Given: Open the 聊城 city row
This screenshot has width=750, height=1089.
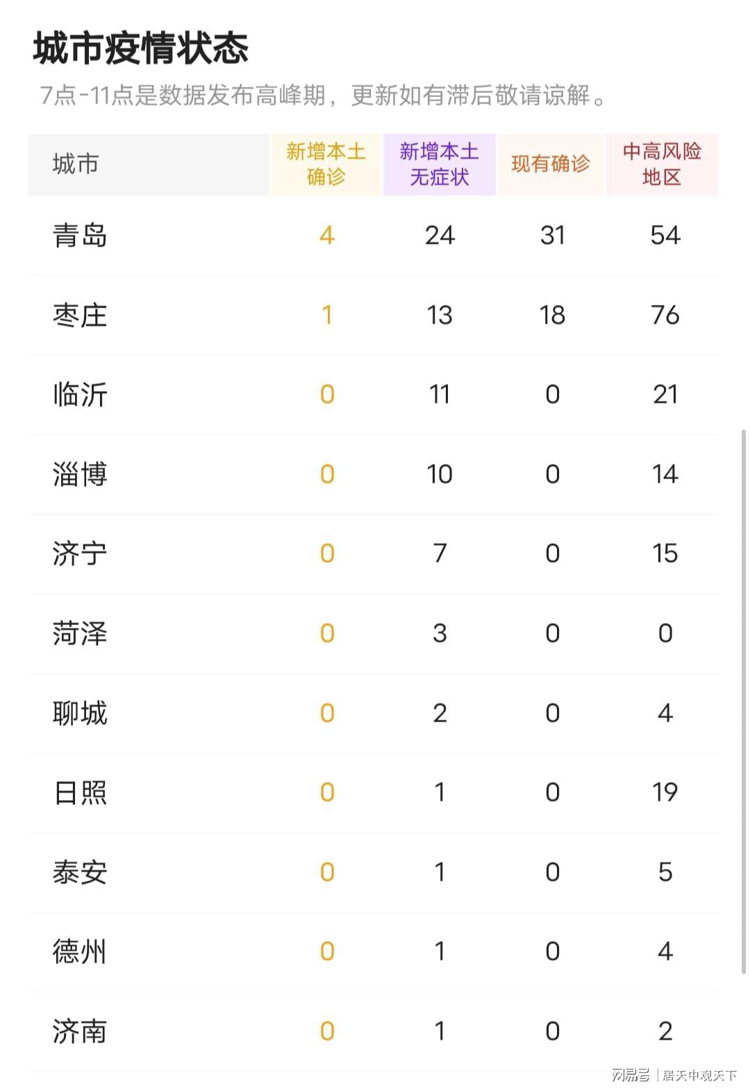Looking at the screenshot, I should coord(80,713).
